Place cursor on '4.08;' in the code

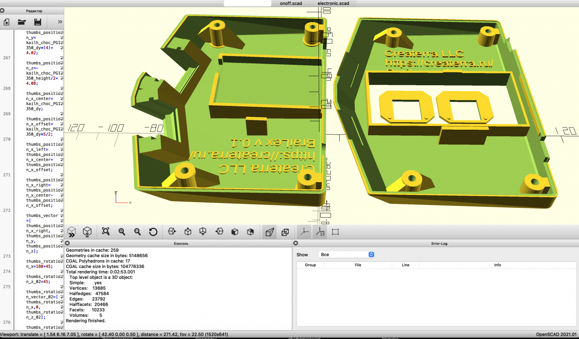(32, 83)
